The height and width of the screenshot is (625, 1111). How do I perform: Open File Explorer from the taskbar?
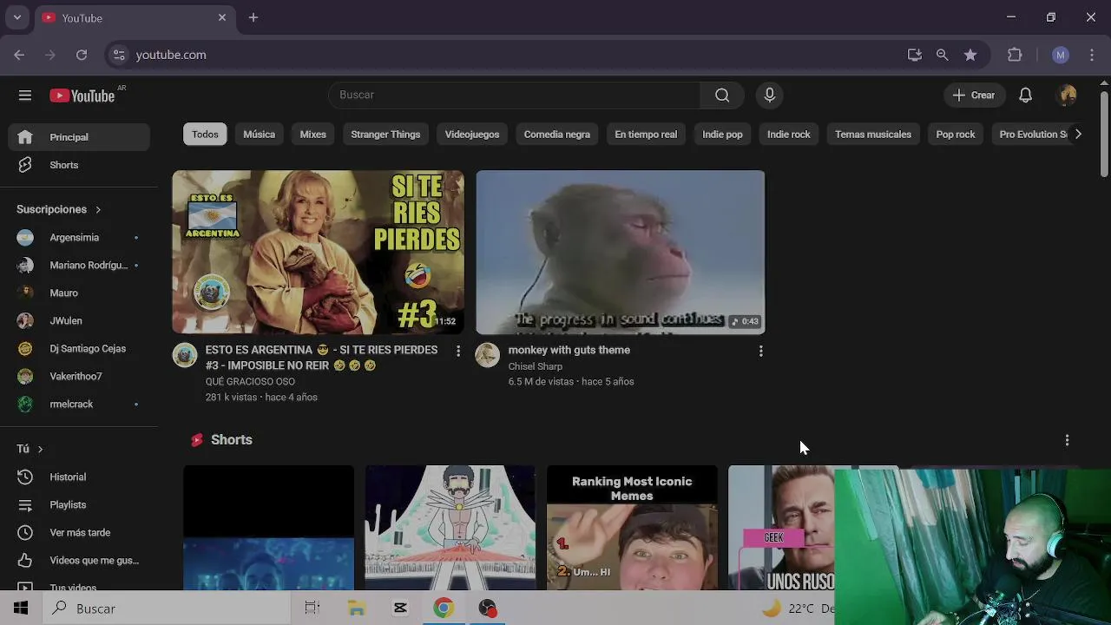356,609
